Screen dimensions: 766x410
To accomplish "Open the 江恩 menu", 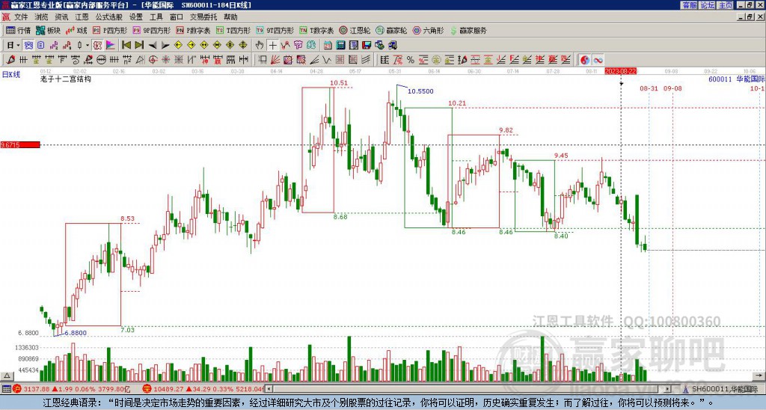I will [82, 17].
